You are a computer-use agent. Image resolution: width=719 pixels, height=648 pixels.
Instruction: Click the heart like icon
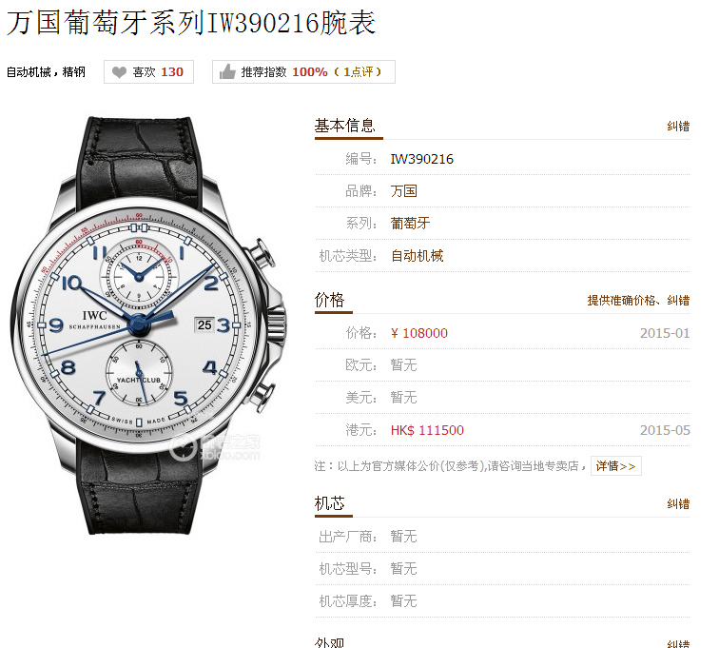tap(119, 72)
